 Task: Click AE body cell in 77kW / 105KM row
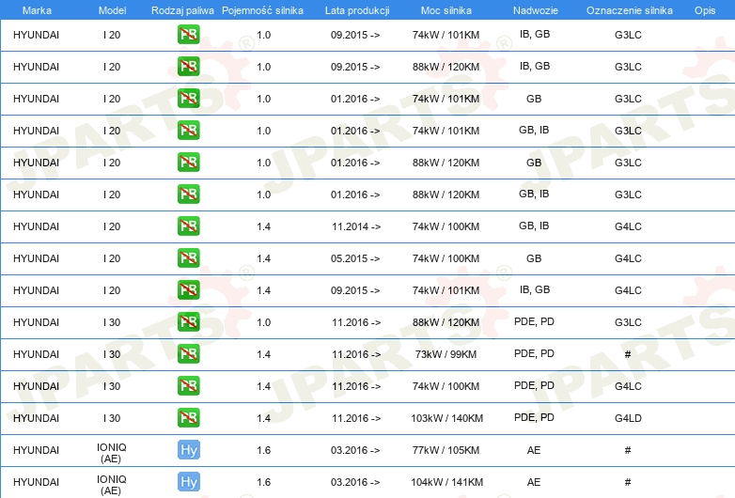[x=534, y=450]
